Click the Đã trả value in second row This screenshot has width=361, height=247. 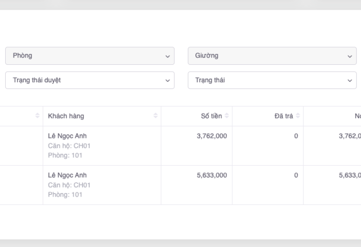click(x=296, y=175)
